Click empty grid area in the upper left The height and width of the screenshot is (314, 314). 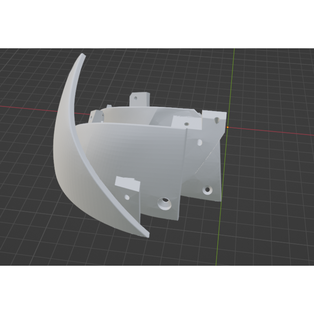[31, 71]
